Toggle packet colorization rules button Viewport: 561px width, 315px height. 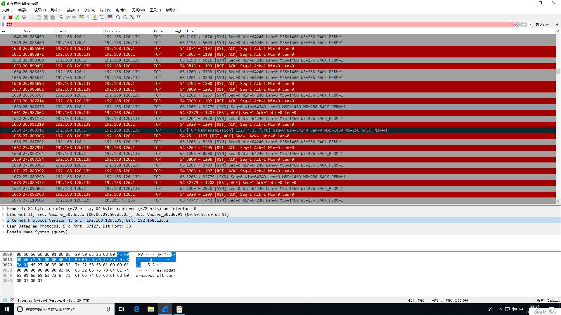click(x=110, y=17)
